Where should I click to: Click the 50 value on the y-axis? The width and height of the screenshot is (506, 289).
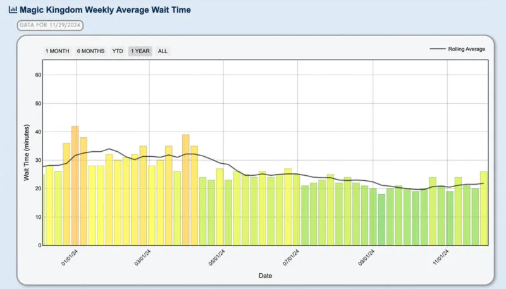(x=38, y=104)
